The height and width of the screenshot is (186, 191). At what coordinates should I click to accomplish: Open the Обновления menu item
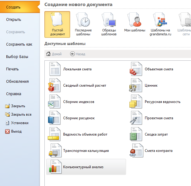pyautogui.click(x=20, y=82)
